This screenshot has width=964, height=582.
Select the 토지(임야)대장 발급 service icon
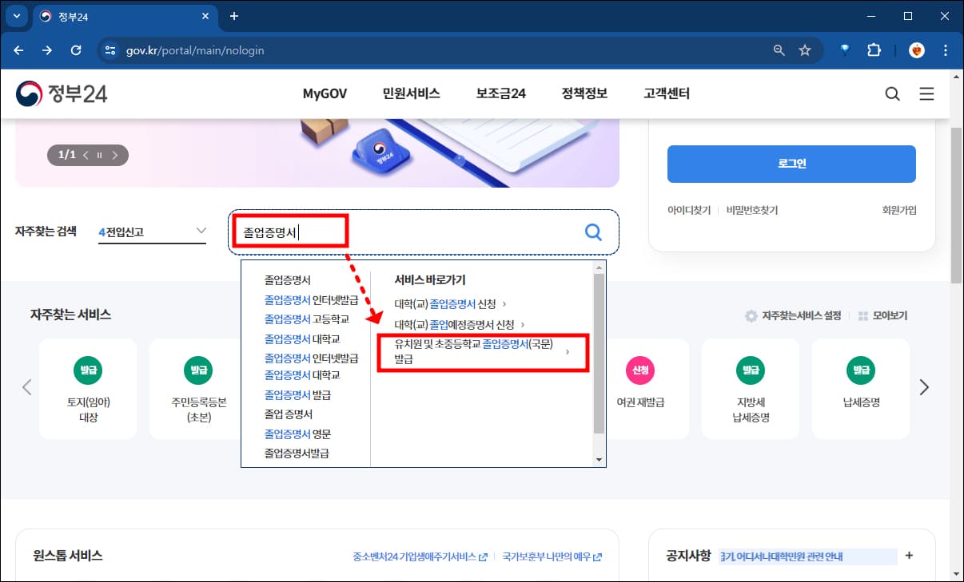(x=88, y=389)
